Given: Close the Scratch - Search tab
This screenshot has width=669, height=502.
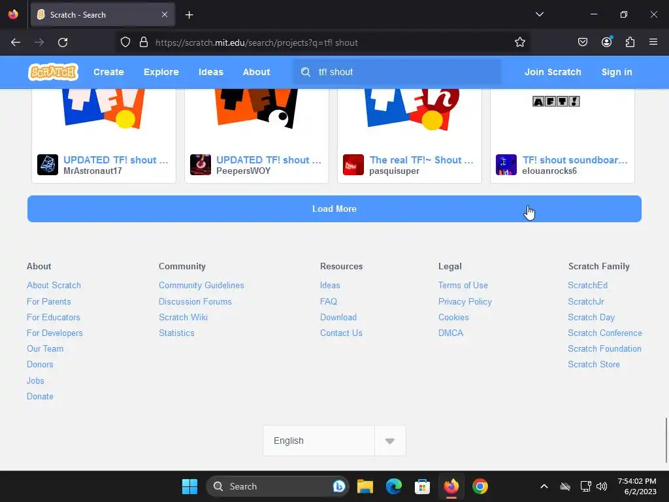Looking at the screenshot, I should [165, 14].
